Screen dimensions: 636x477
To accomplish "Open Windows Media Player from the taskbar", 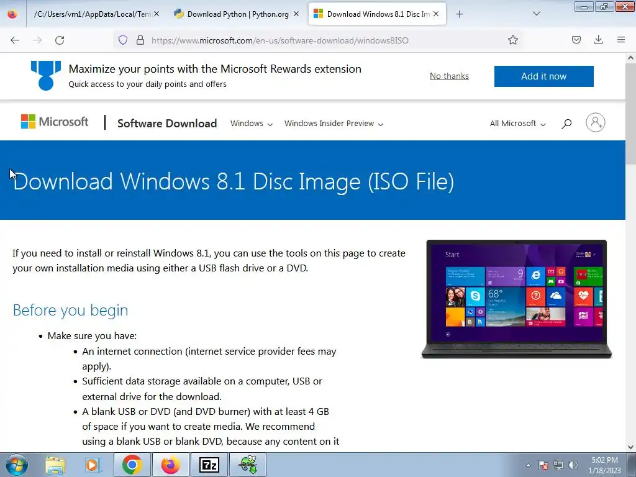I will [93, 465].
